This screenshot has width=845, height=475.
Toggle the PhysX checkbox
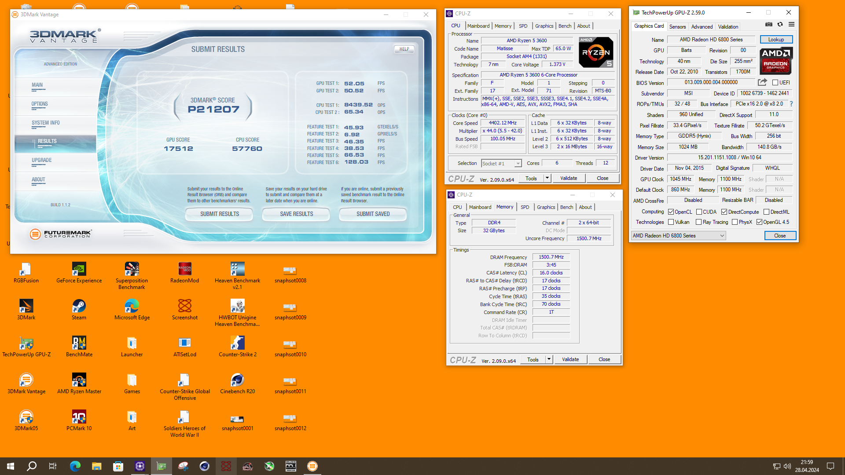tap(735, 222)
